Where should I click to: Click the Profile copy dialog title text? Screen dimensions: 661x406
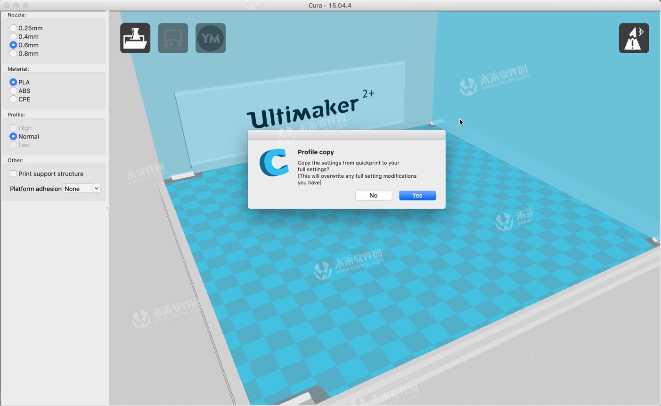tap(316, 152)
